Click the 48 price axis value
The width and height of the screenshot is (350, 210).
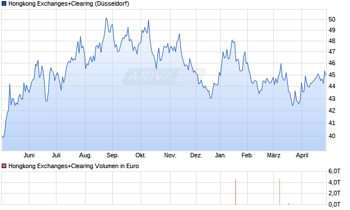tap(332, 41)
